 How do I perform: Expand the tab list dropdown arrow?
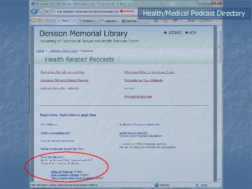click(53, 21)
